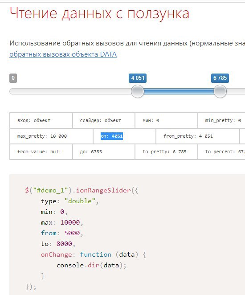
Task: Click the 'max: 10000,' code line
Action: tap(62, 222)
